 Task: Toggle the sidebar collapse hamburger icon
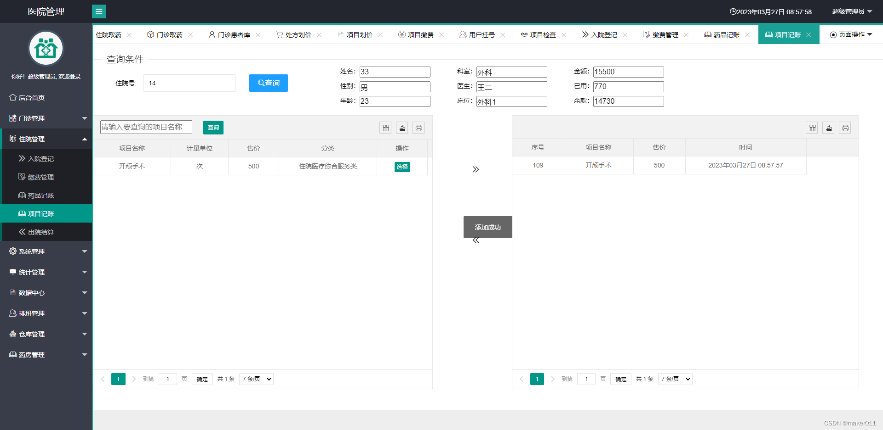point(99,11)
